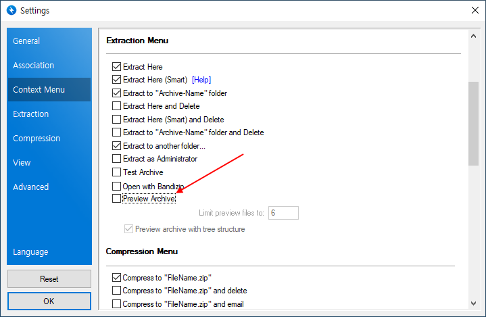Open the General settings tab

tap(26, 41)
